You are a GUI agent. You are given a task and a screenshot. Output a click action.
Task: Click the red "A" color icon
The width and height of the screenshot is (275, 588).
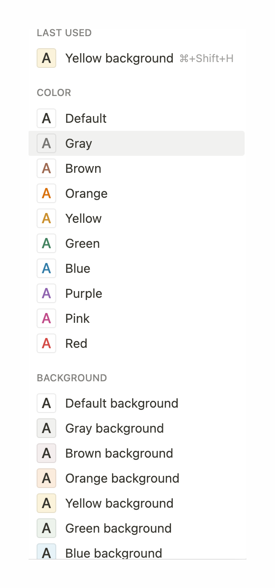tap(46, 343)
